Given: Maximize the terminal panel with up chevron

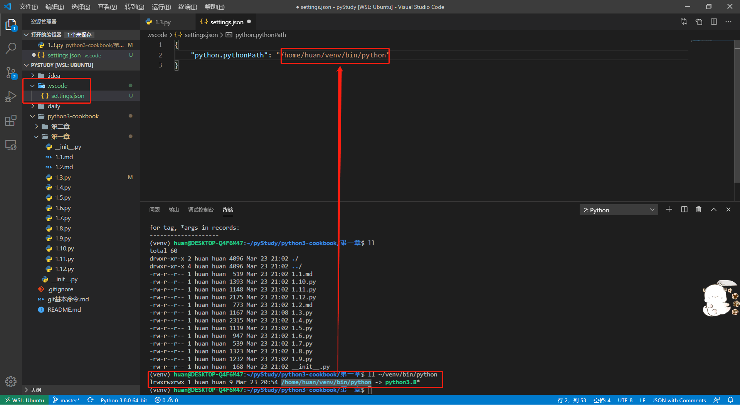Looking at the screenshot, I should coord(713,210).
